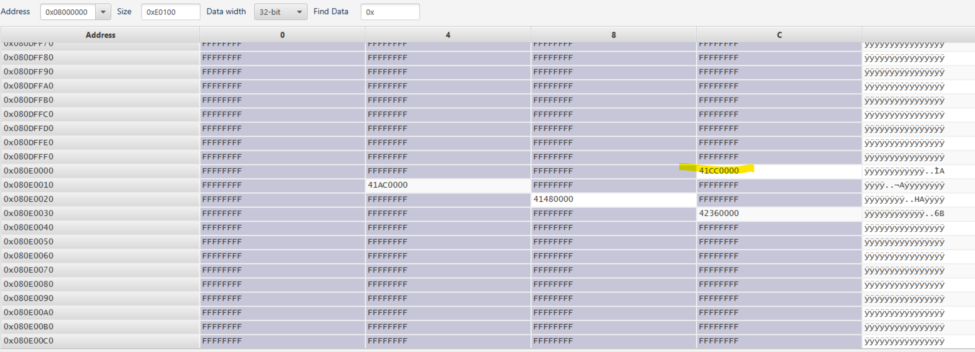Select address row 0x080E0020
975x352 pixels.
100,199
